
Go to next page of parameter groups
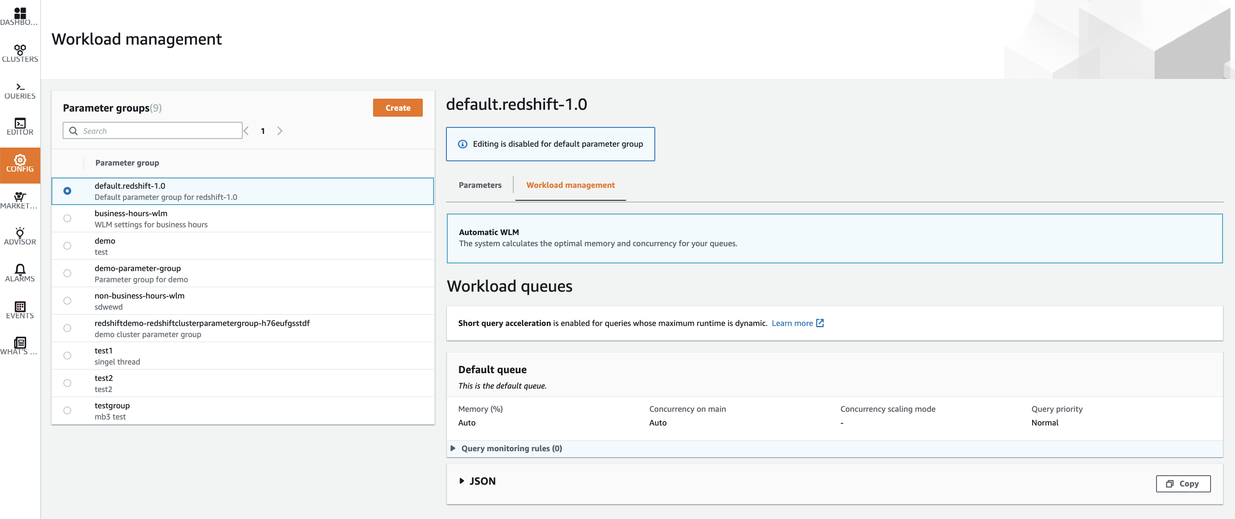point(280,131)
